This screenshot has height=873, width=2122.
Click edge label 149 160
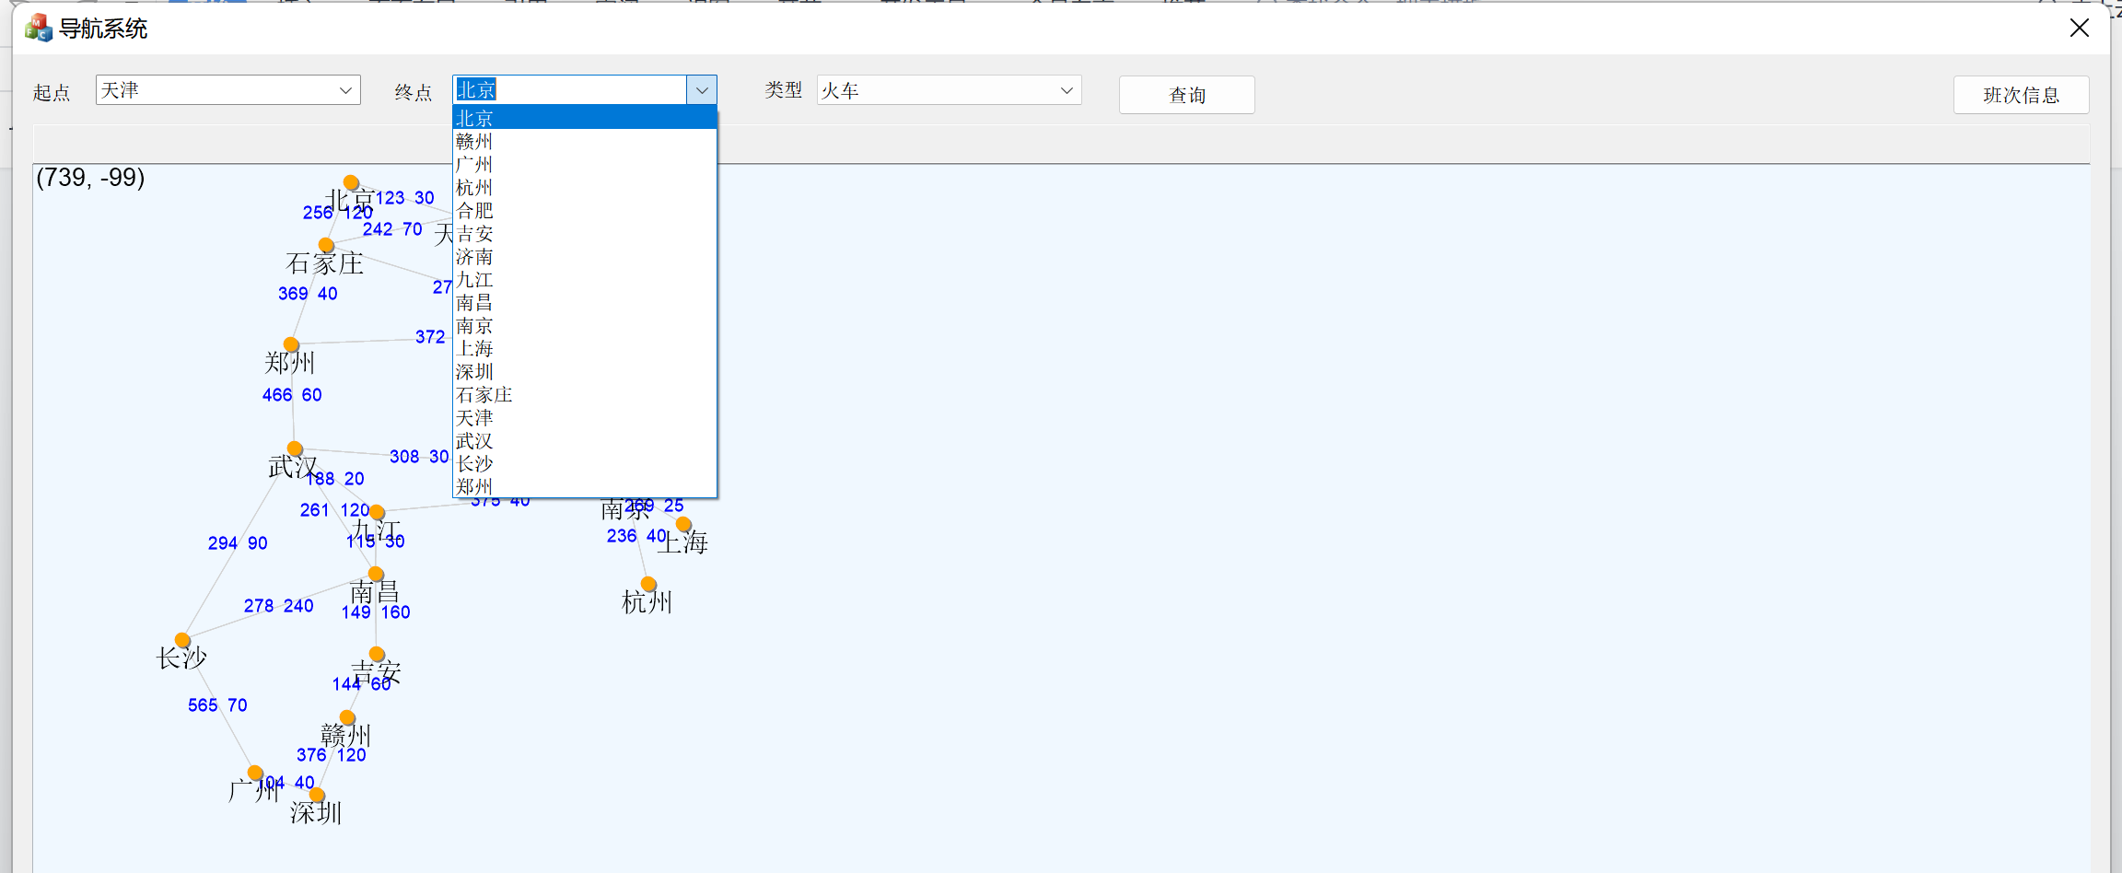pos(376,612)
